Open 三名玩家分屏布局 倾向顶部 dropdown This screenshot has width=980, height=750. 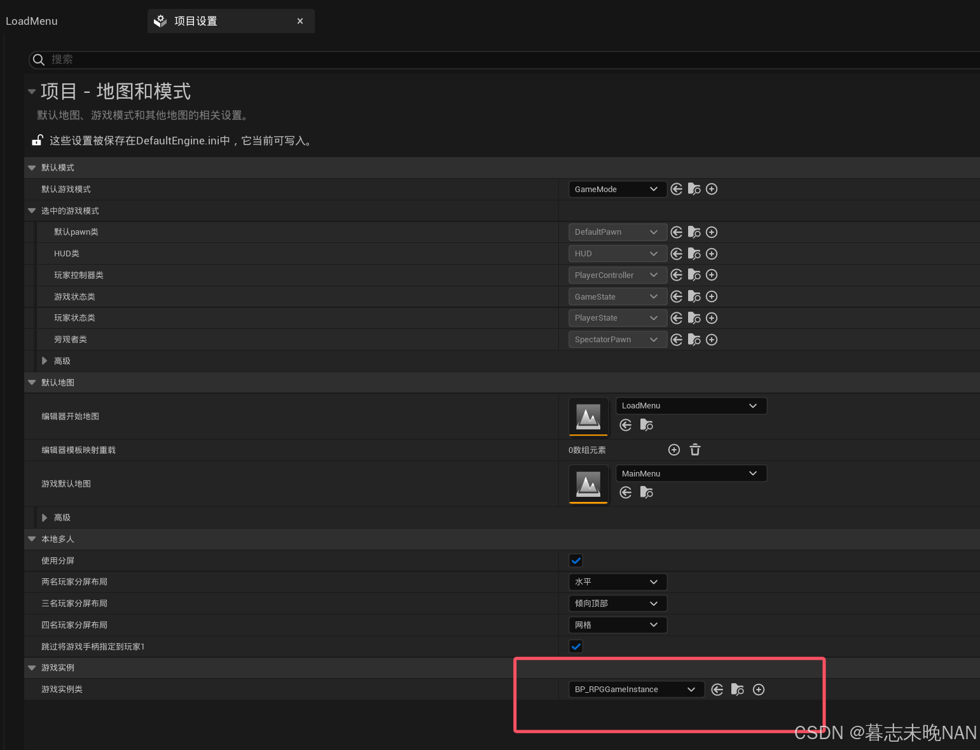coord(617,603)
